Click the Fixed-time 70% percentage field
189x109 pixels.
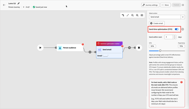click(x=181, y=46)
